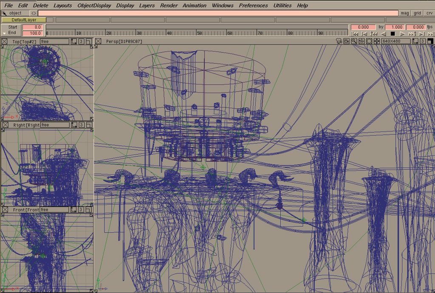Open the Render menu
This screenshot has height=293, width=435.
tap(169, 6)
